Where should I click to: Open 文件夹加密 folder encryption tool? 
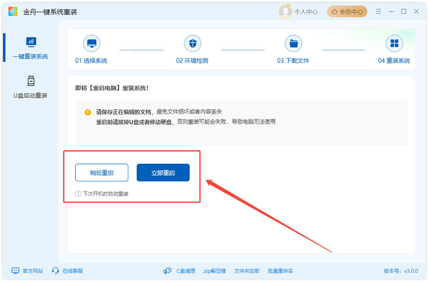pyautogui.click(x=248, y=270)
